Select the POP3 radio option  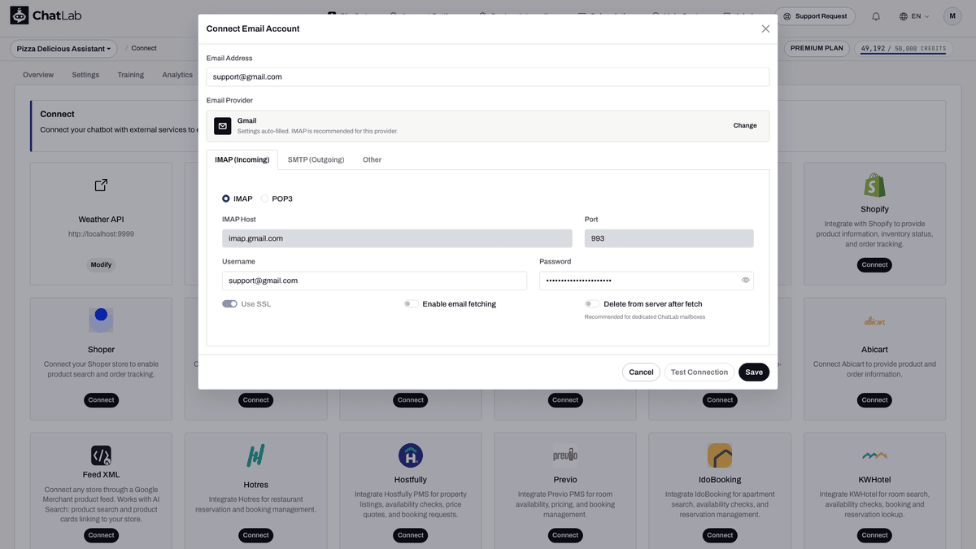click(264, 198)
